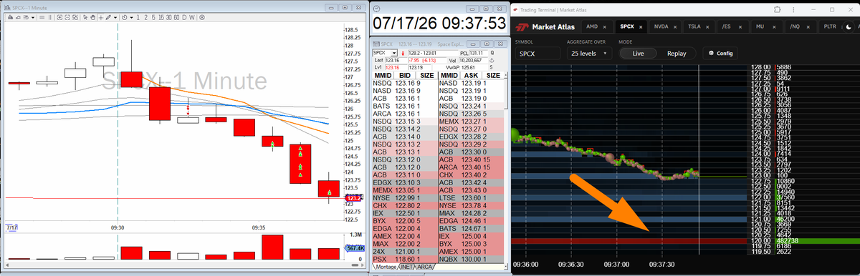
Task: Set chart to 15 minute interval
Action: click(161, 18)
